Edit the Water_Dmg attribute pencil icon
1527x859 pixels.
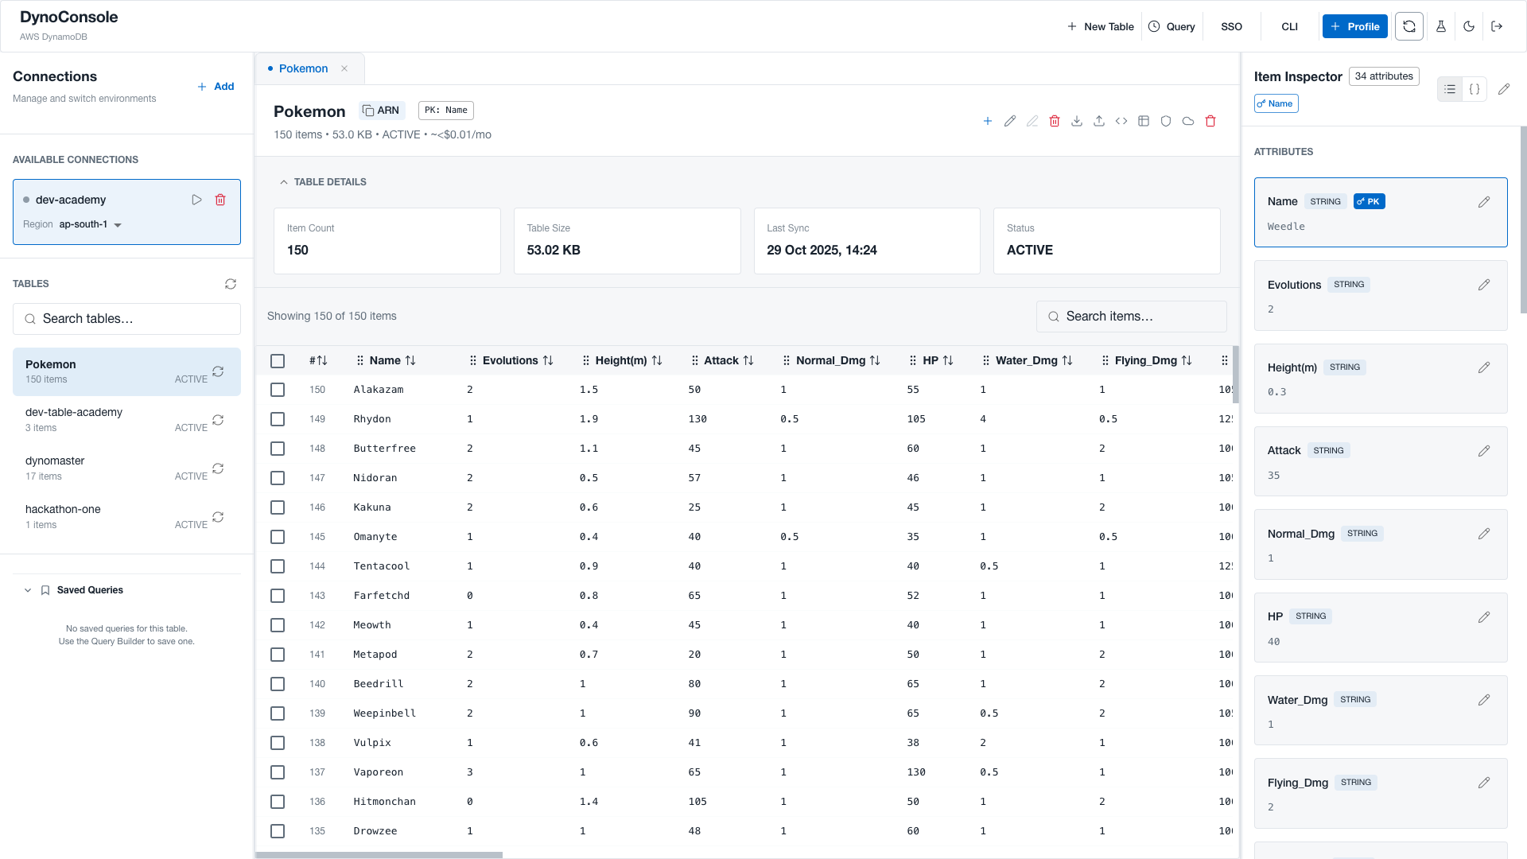click(1484, 700)
